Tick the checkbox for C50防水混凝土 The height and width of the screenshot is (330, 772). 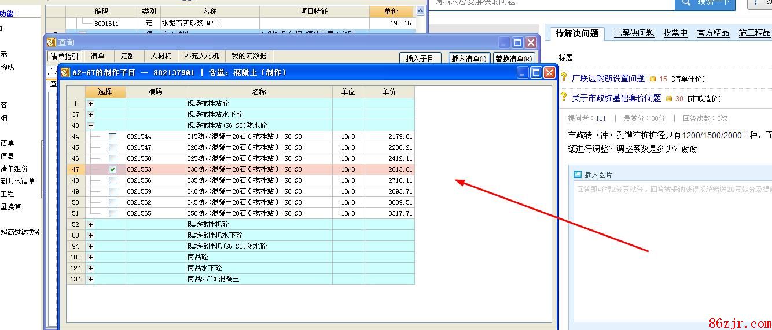pyautogui.click(x=112, y=213)
